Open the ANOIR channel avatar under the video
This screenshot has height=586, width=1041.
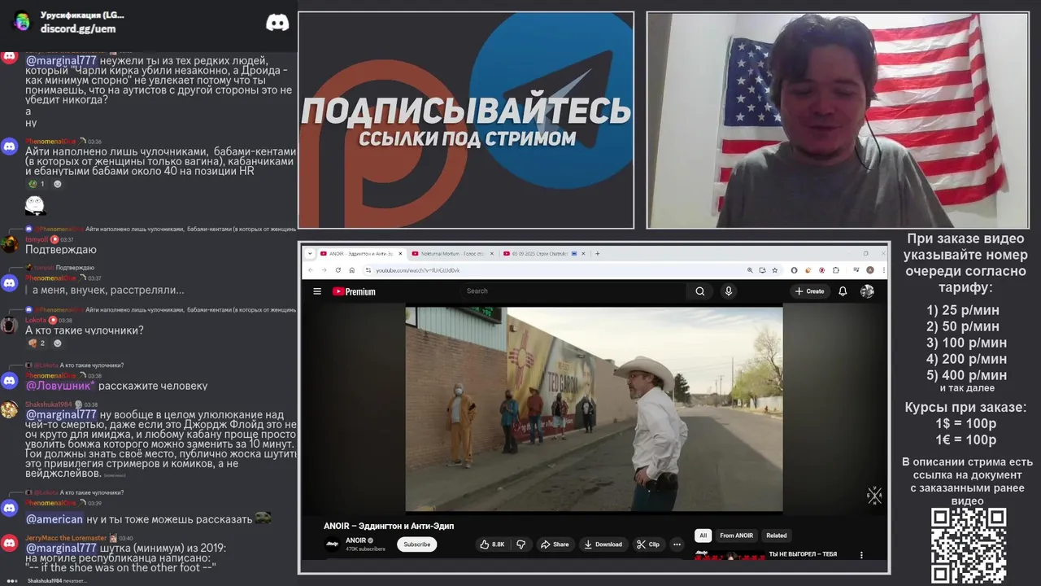pos(333,544)
